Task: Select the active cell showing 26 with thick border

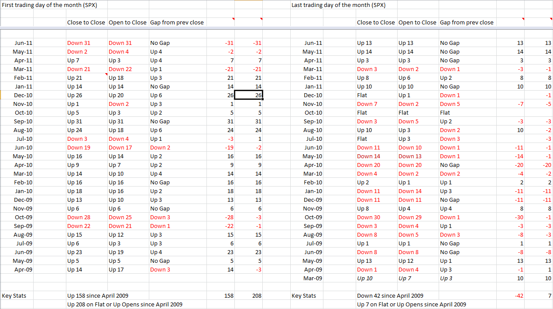Action: pyautogui.click(x=248, y=95)
